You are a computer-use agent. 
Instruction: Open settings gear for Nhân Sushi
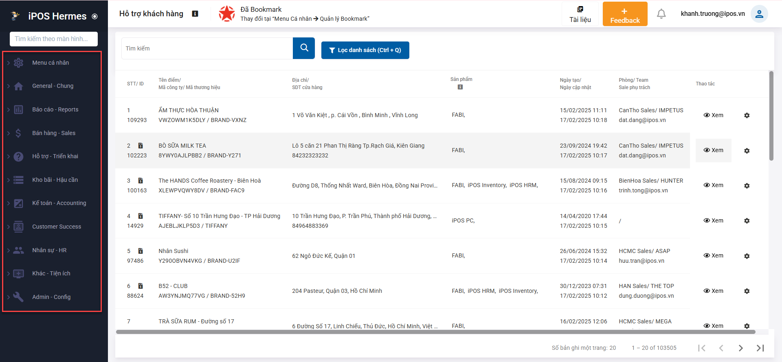coord(747,256)
